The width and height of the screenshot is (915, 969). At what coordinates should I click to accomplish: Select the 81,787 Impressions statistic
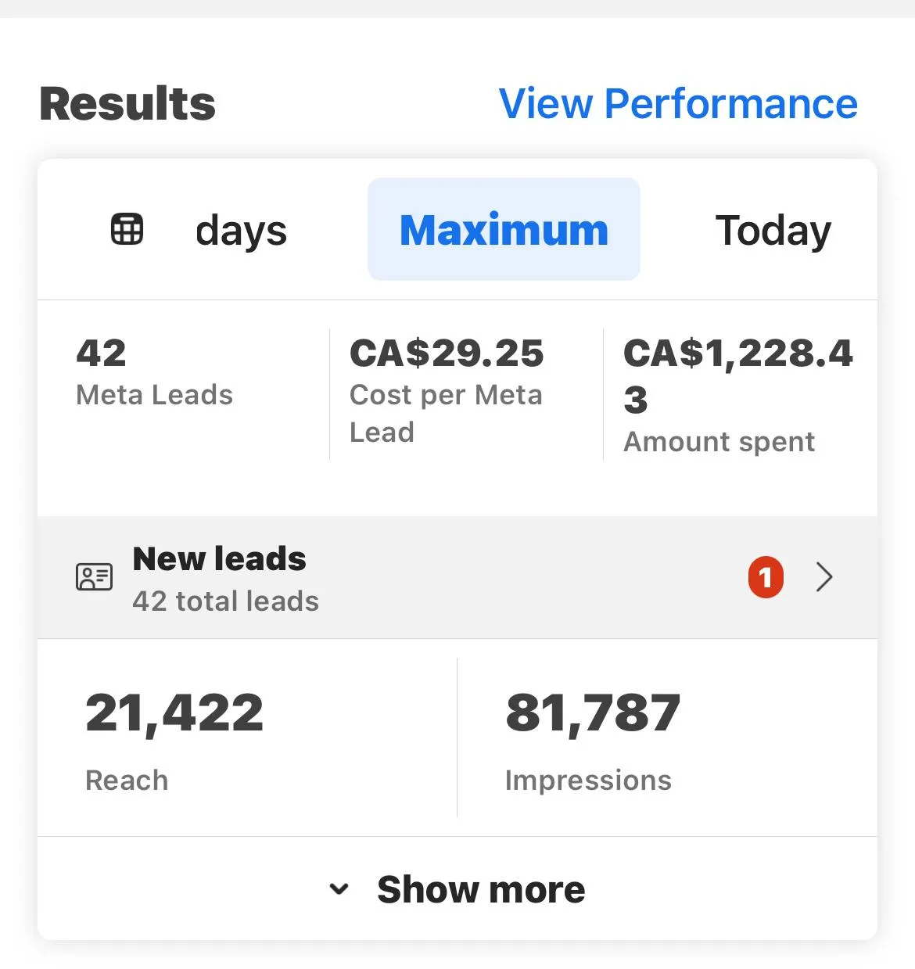point(593,713)
